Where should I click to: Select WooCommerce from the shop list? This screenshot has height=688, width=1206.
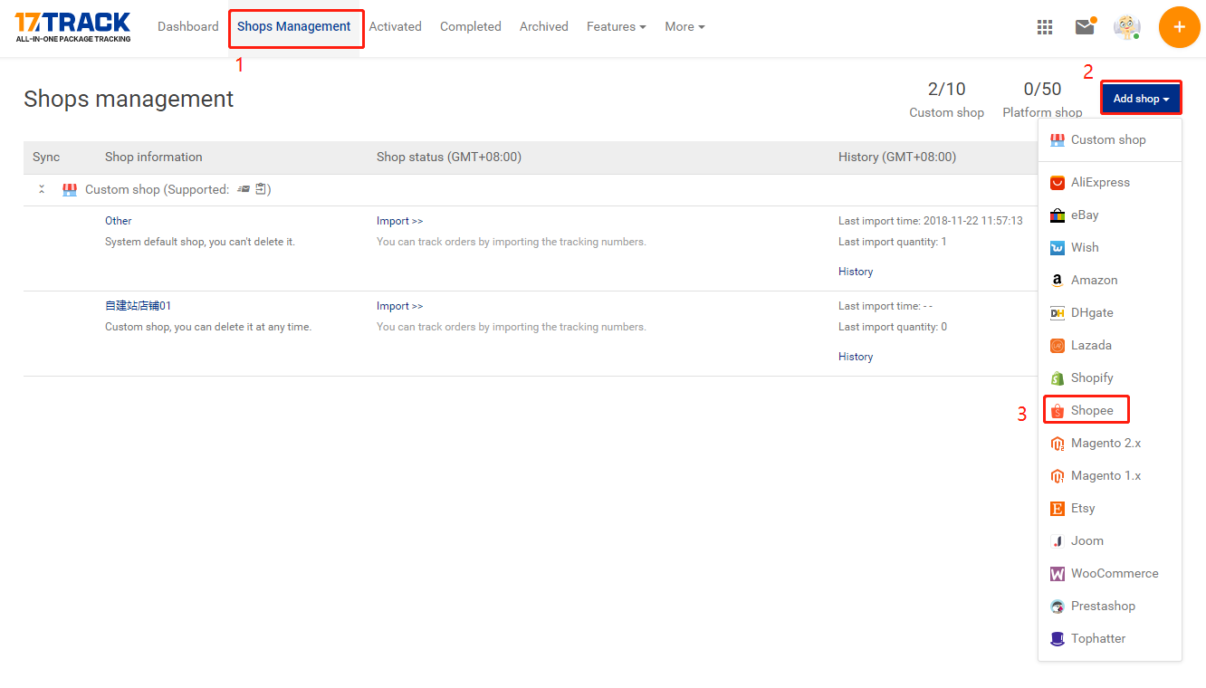pos(1110,574)
